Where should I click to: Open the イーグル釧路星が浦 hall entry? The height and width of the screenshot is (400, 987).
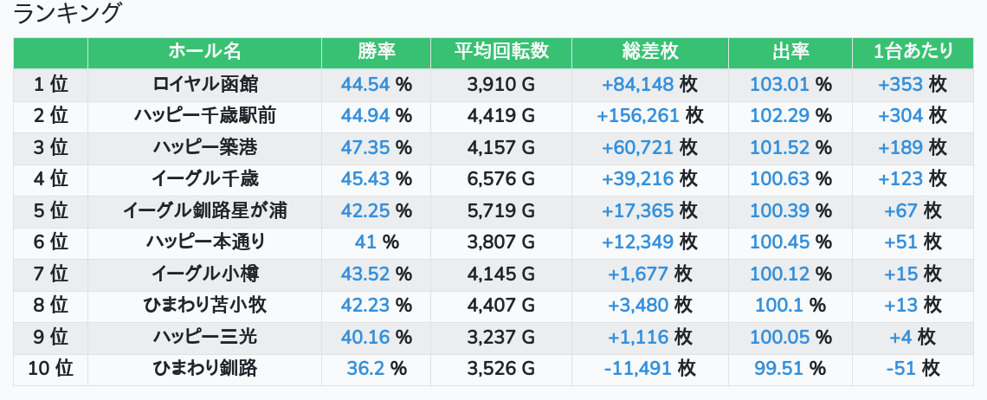[204, 210]
